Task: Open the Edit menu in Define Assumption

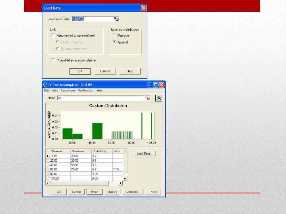Action: (46, 90)
